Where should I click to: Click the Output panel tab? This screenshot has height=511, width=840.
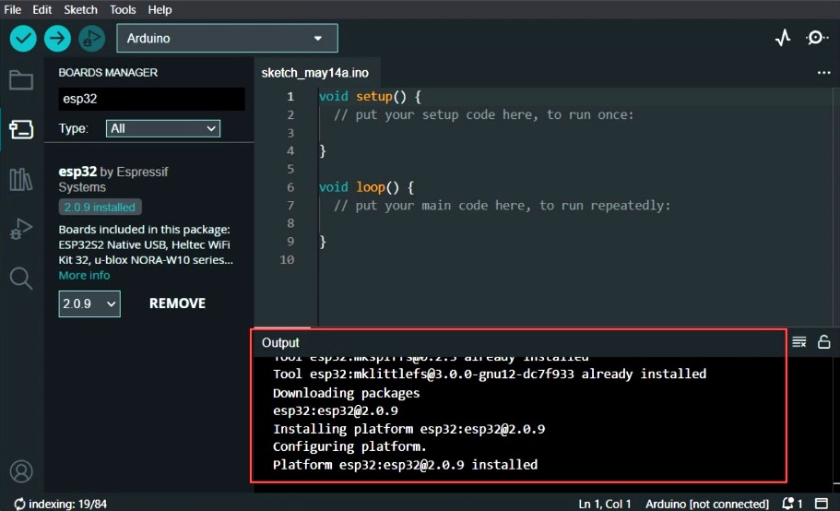click(280, 343)
